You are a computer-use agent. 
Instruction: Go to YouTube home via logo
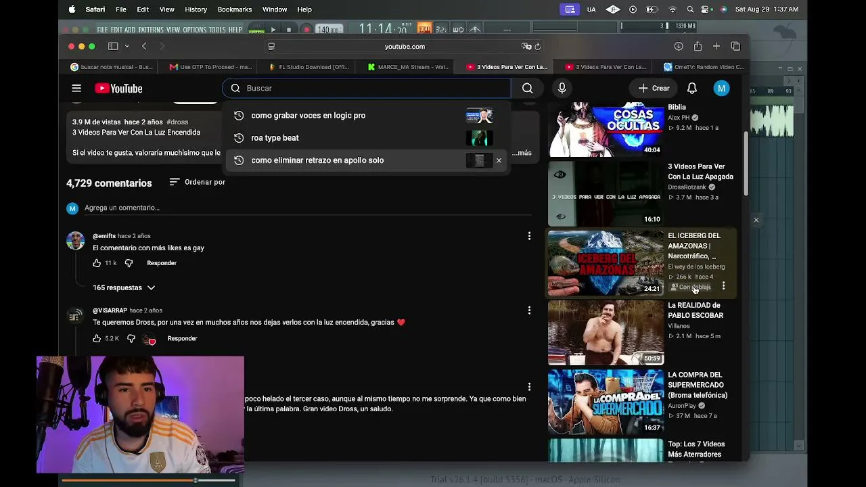tap(118, 89)
